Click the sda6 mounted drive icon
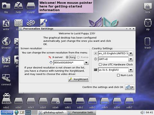This screenshot has width=154, height=115. point(56,101)
